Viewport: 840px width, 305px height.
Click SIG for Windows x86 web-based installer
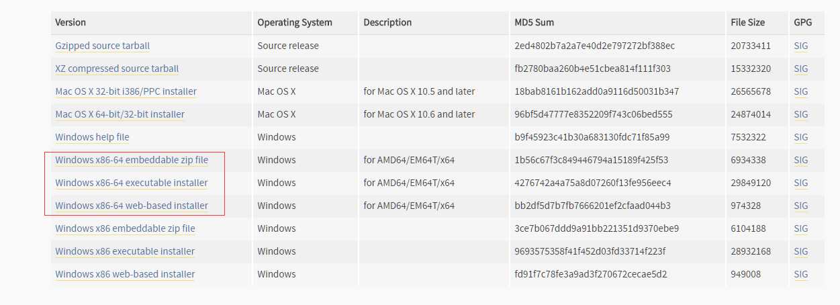click(x=801, y=274)
